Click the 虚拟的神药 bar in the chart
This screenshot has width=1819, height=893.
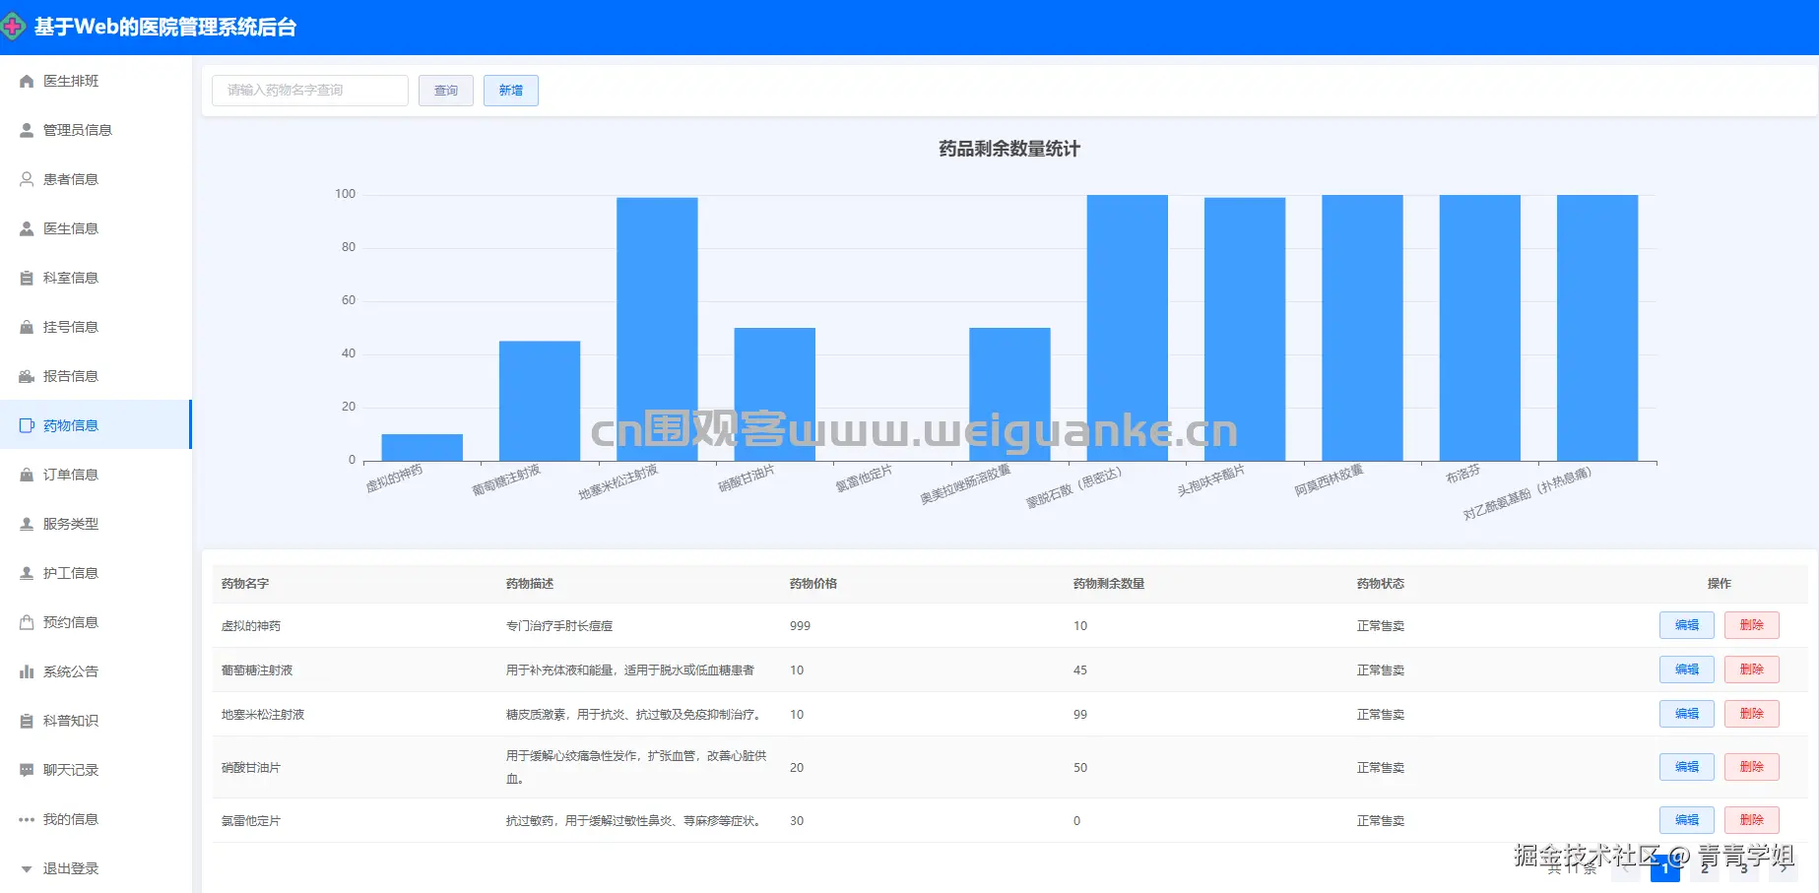click(x=422, y=447)
